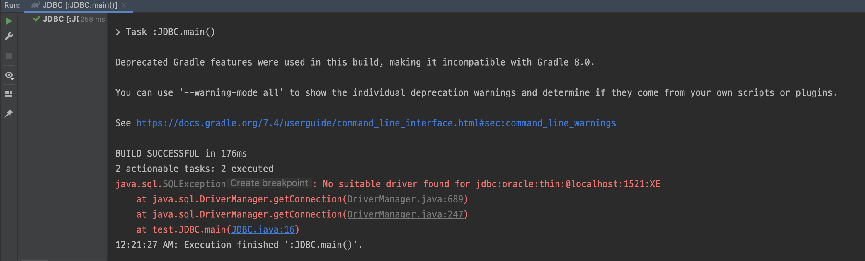Screen dimensions: 865x261
Task: Select the JDBC [:JDBC.main()] tab label
Action: click(80, 5)
